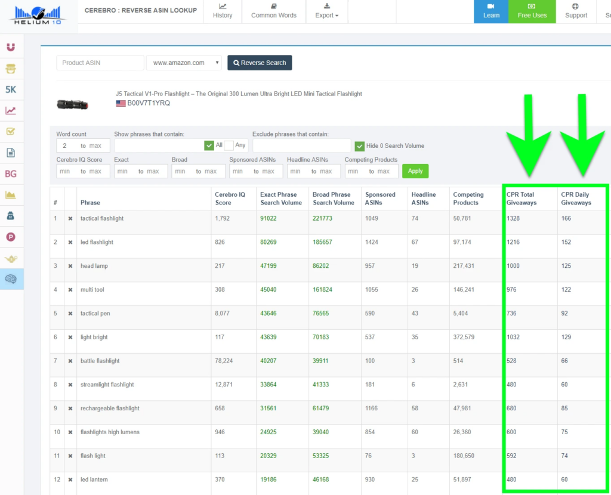Viewport: 611px width, 495px height.
Task: Click the Helium 10 logo
Action: pyautogui.click(x=38, y=16)
